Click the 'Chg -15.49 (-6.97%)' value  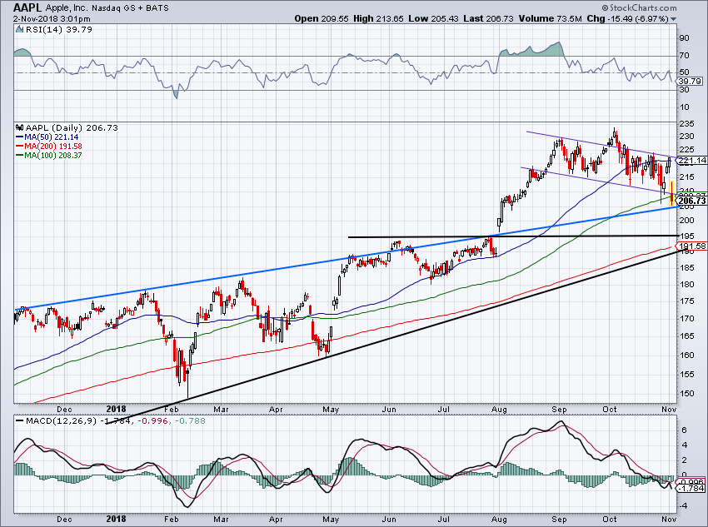pyautogui.click(x=627, y=19)
